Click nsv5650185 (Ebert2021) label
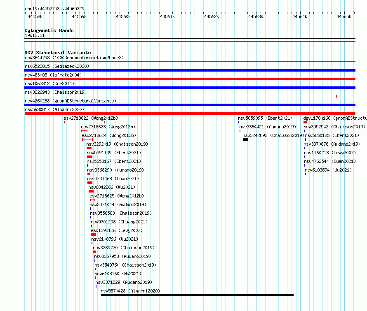The height and width of the screenshot is (311, 367). pos(332,135)
